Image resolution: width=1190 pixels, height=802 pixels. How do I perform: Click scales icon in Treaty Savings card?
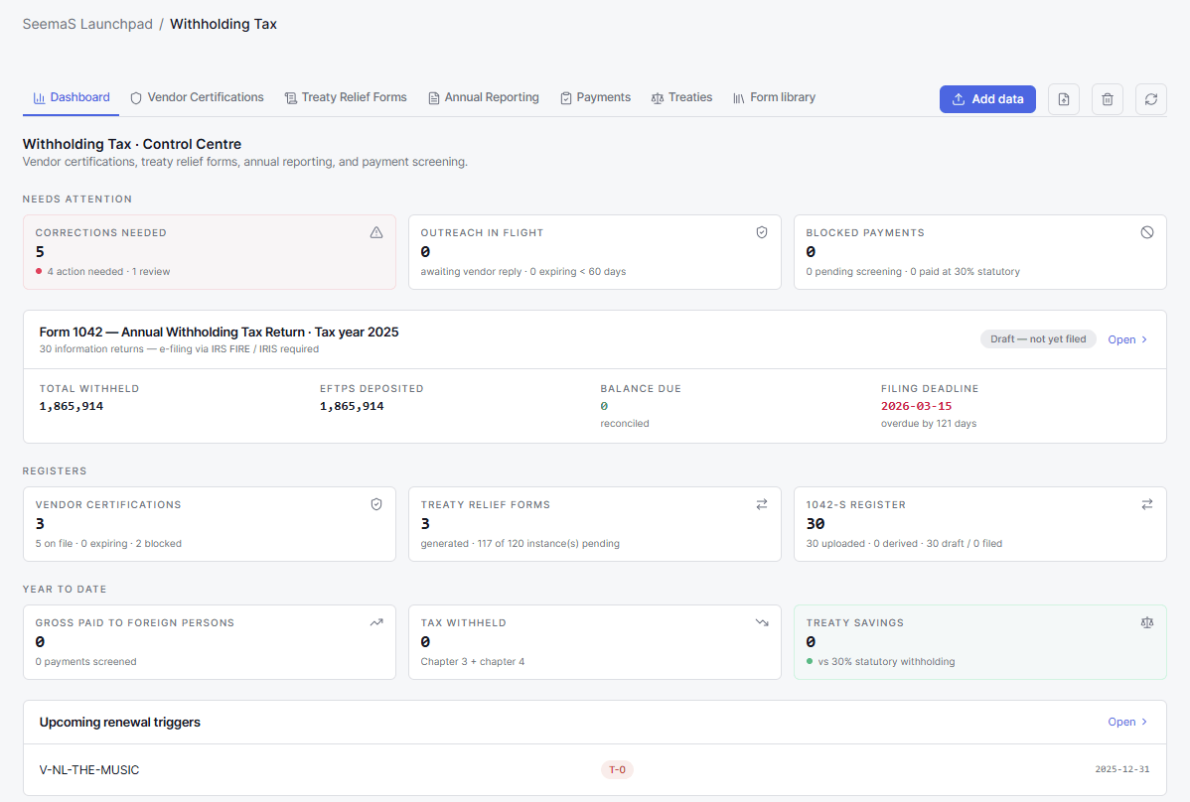pos(1146,622)
